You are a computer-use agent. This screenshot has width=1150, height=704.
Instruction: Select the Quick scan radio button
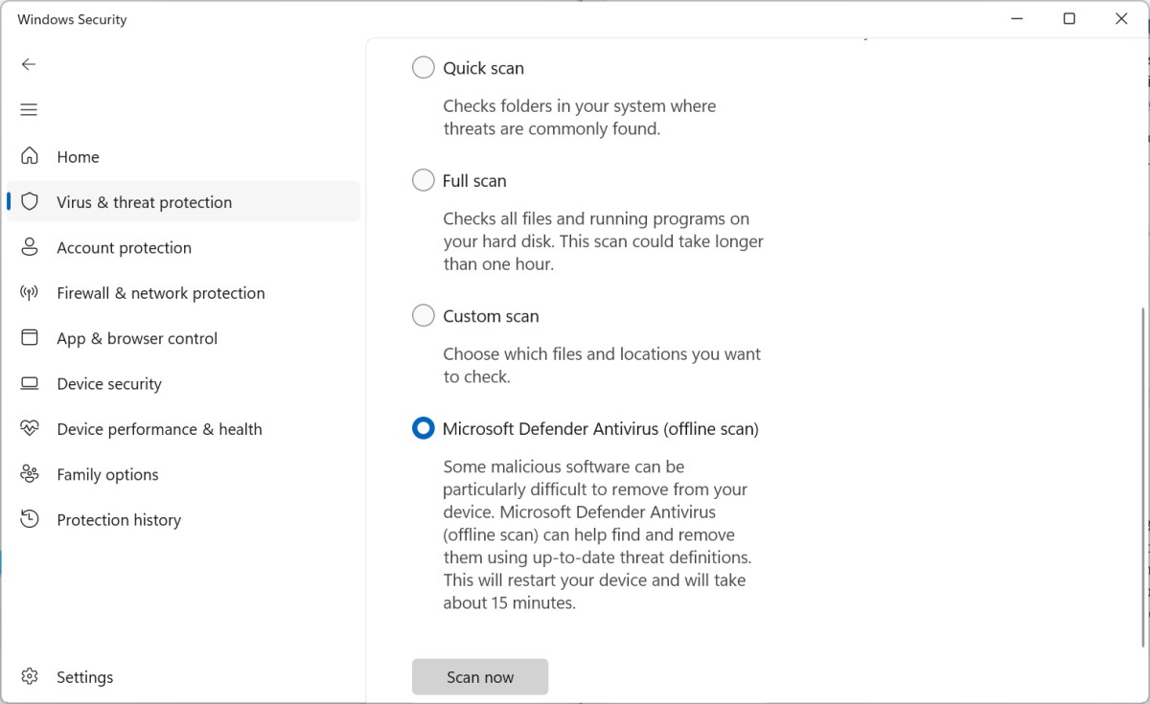pos(423,68)
